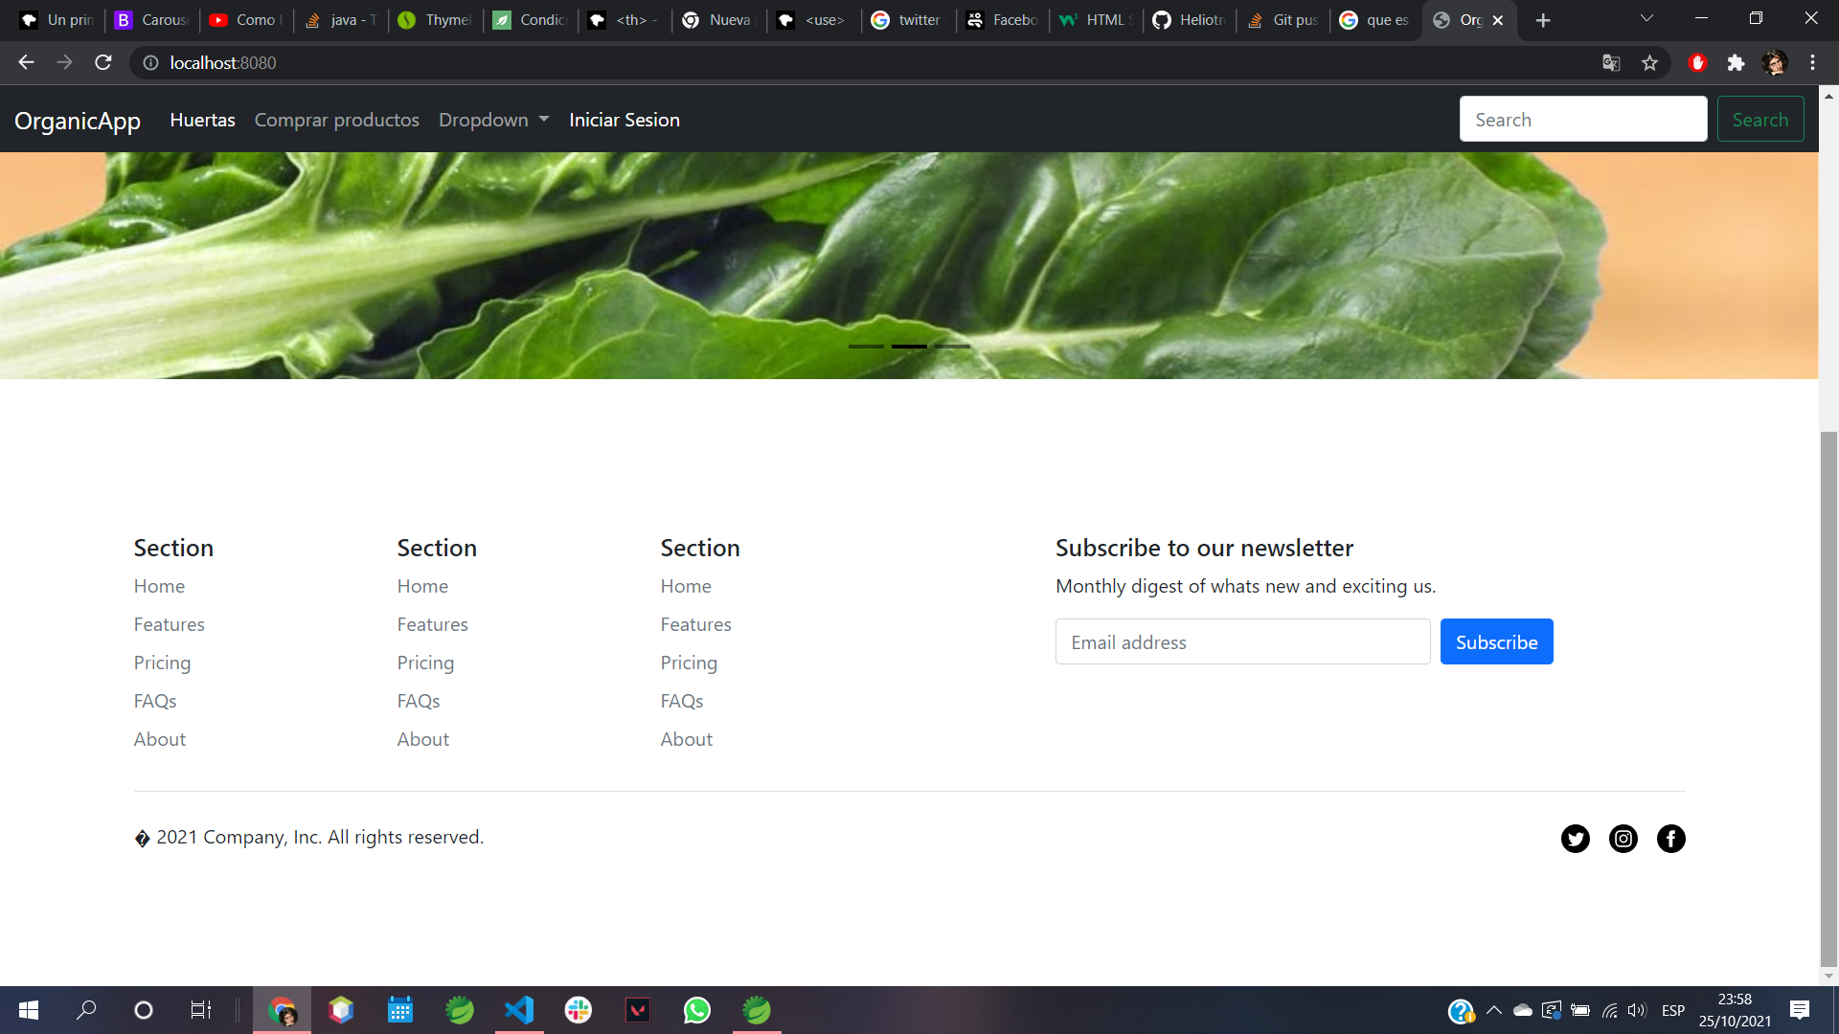
Task: Open Instagram from the footer social icon
Action: 1623,839
